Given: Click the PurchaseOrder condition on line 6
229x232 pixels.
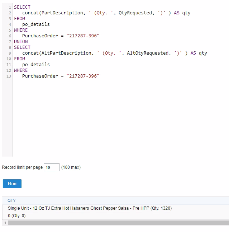Looking at the screenshot, I should point(61,36).
